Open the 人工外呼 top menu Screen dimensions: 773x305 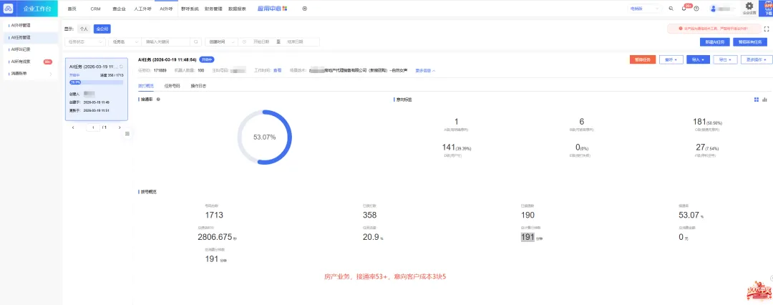pyautogui.click(x=142, y=9)
